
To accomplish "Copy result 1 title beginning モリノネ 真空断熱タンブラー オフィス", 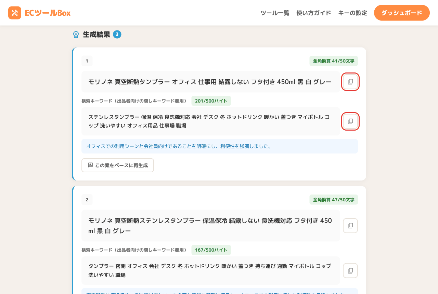I will point(350,82).
